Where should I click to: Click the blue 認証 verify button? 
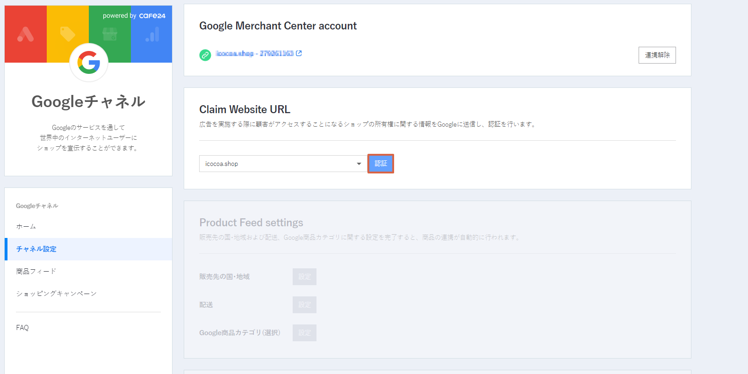point(381,164)
